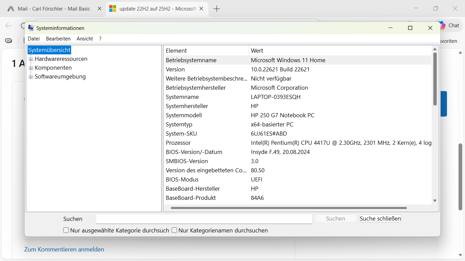Select the Betriebssystemname row
This screenshot has width=465, height=261.
click(298, 60)
